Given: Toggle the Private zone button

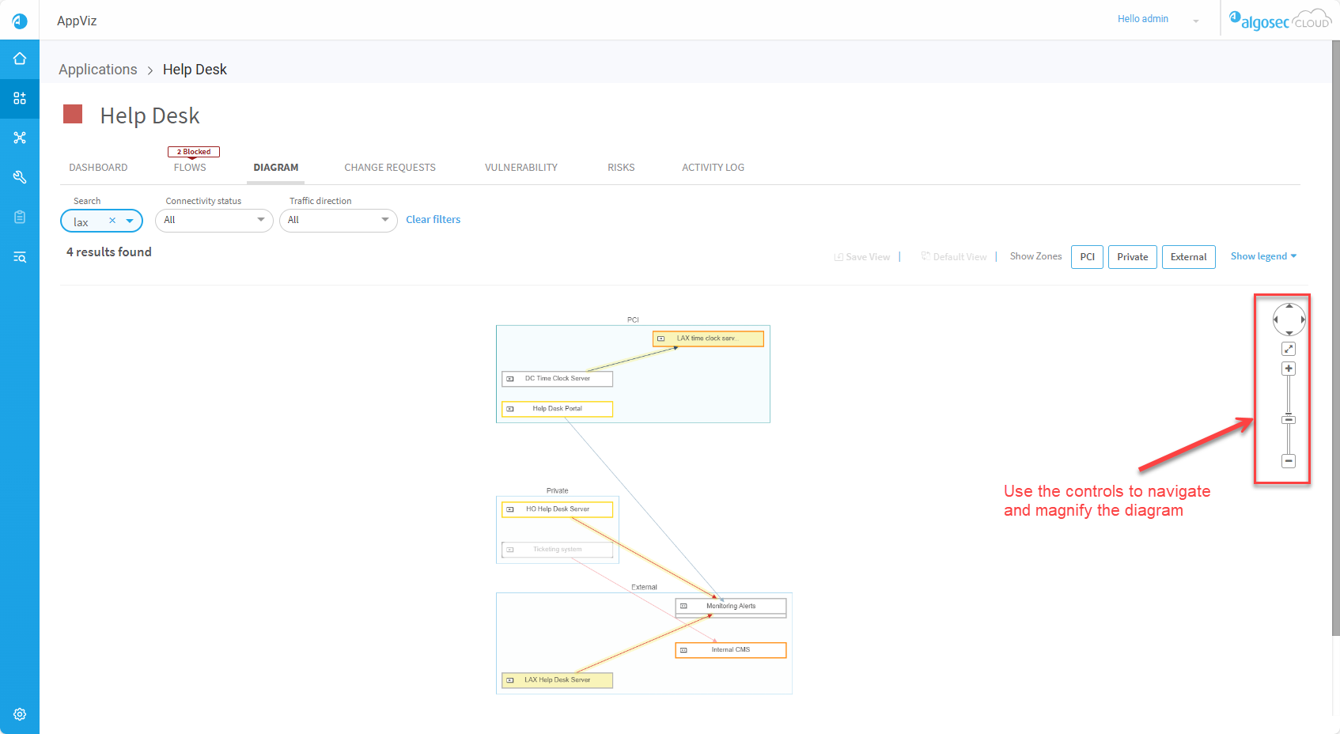Looking at the screenshot, I should [1132, 257].
